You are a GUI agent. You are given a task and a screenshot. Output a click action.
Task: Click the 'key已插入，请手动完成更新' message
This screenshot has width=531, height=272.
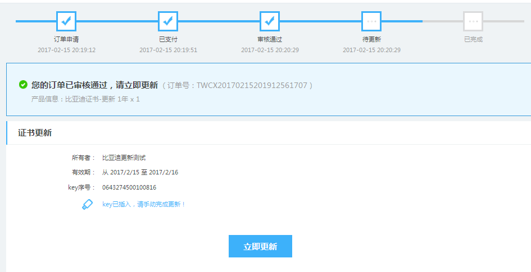[x=144, y=204]
